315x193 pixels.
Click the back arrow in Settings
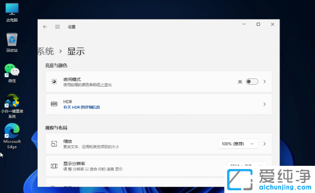point(45,27)
